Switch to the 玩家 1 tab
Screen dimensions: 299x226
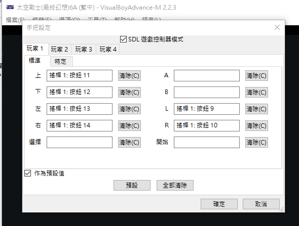(x=35, y=49)
